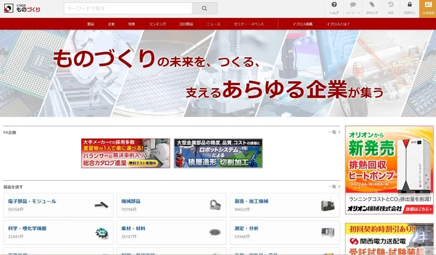
Task: Open the イプロス掲載 menu item
Action: click(302, 24)
